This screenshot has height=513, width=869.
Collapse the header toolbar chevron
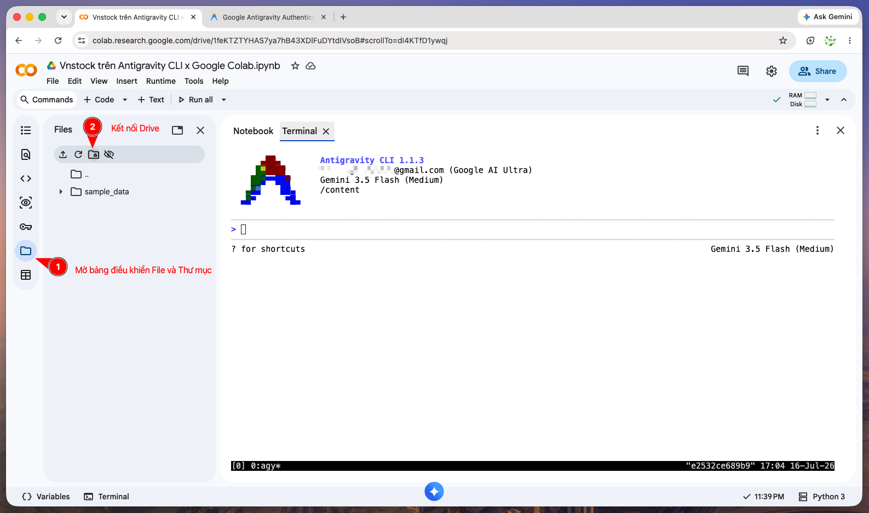(x=844, y=100)
